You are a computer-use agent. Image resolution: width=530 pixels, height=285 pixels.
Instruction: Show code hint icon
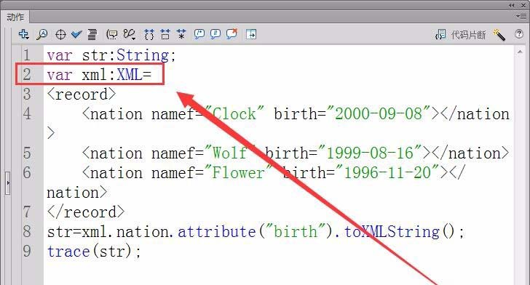(112, 34)
